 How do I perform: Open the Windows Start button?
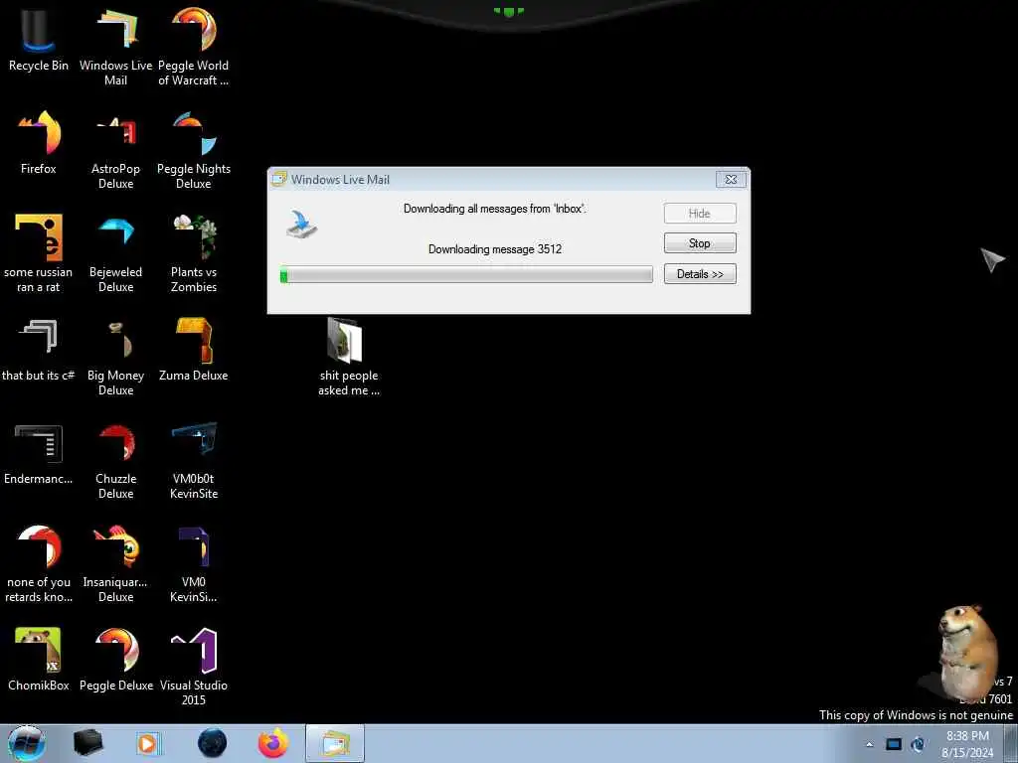tap(26, 743)
